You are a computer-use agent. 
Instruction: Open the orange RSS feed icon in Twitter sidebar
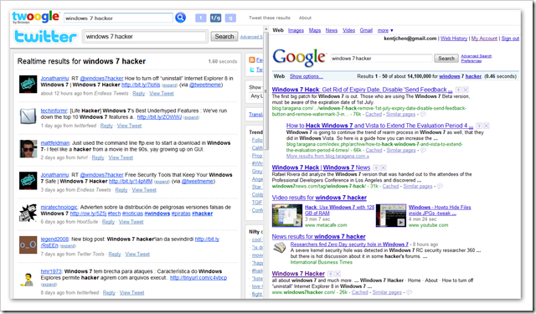[x=252, y=60]
